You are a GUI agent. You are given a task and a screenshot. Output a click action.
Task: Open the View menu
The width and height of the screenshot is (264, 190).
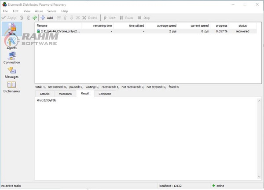click(x=27, y=11)
